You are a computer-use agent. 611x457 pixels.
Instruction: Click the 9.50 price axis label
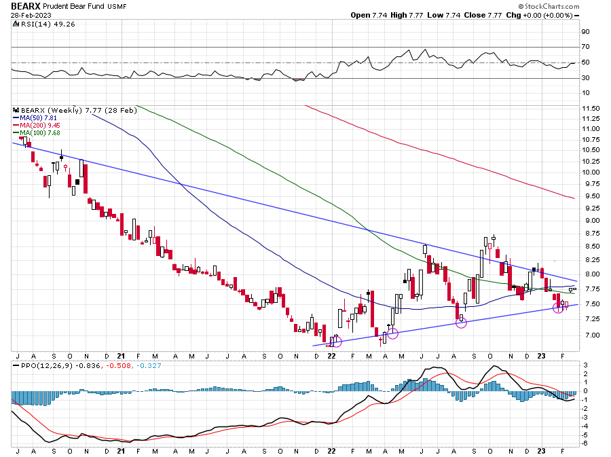(591, 196)
